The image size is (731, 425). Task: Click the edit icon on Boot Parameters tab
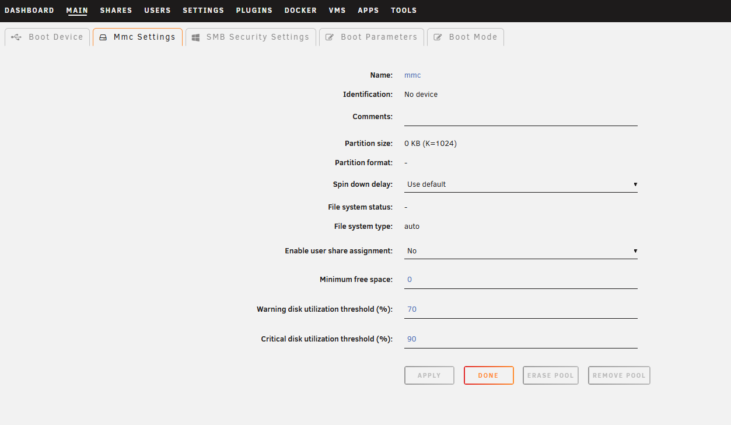(x=330, y=37)
